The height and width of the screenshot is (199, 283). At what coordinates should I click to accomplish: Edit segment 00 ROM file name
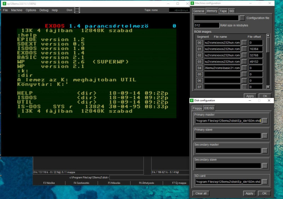tap(223, 43)
